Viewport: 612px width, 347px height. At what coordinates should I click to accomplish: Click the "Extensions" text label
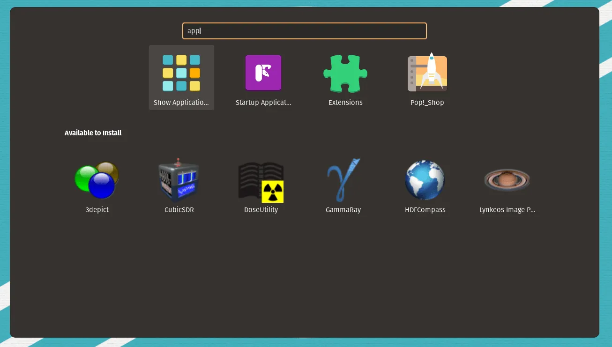click(x=345, y=103)
